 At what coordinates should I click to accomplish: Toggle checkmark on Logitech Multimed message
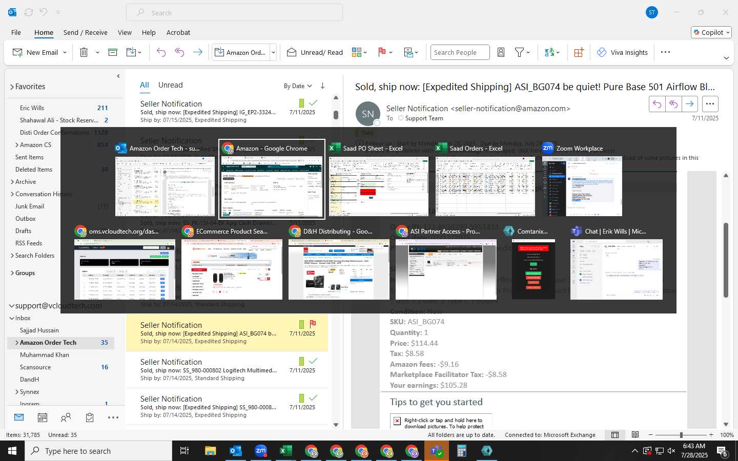[x=313, y=361]
